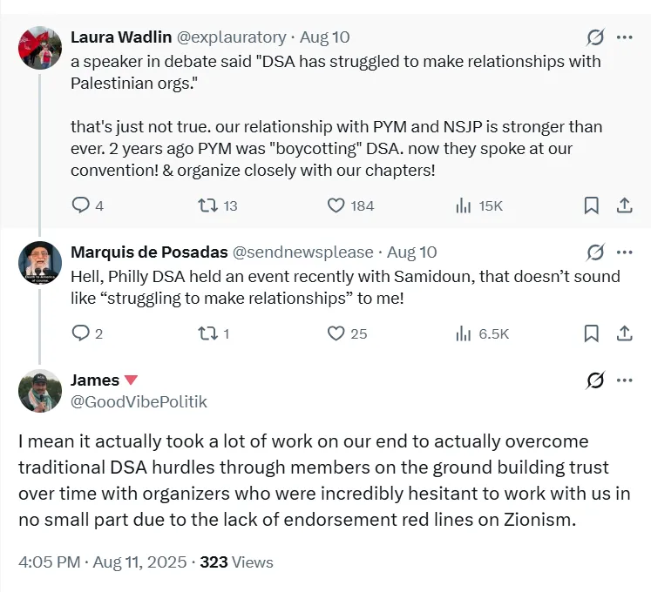Image resolution: width=651 pixels, height=592 pixels.
Task: Open Grok icon on James' tweet
Action: [x=595, y=380]
